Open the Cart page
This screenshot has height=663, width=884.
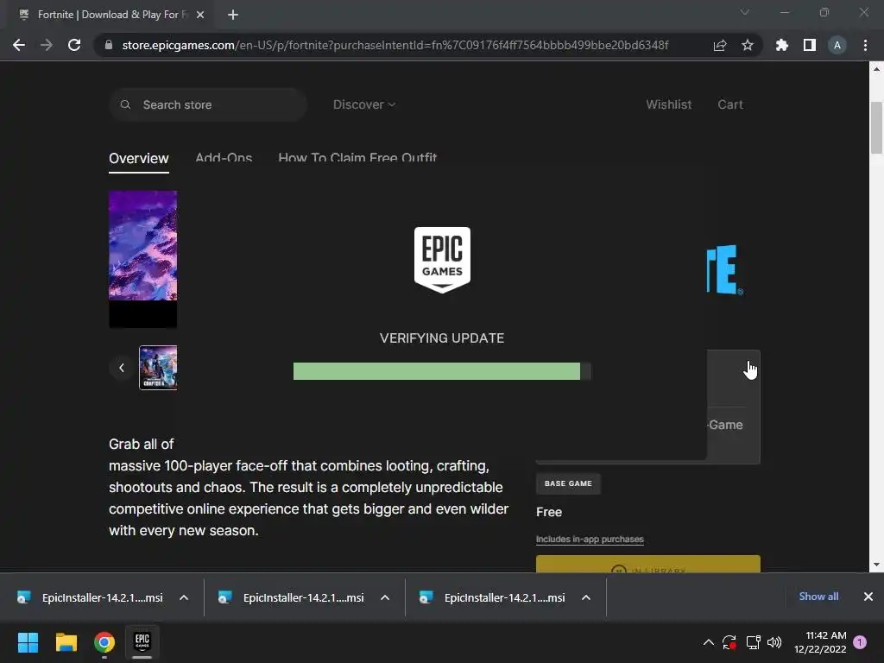click(730, 104)
